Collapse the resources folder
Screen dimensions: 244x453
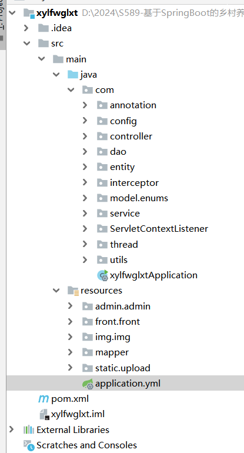tap(56, 291)
